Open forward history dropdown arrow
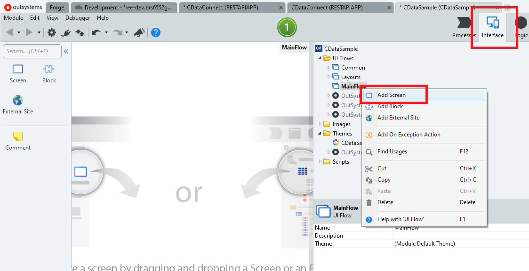 (39, 32)
